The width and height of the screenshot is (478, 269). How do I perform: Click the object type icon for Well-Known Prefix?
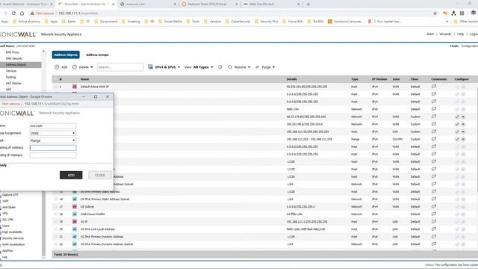[x=75, y=214]
